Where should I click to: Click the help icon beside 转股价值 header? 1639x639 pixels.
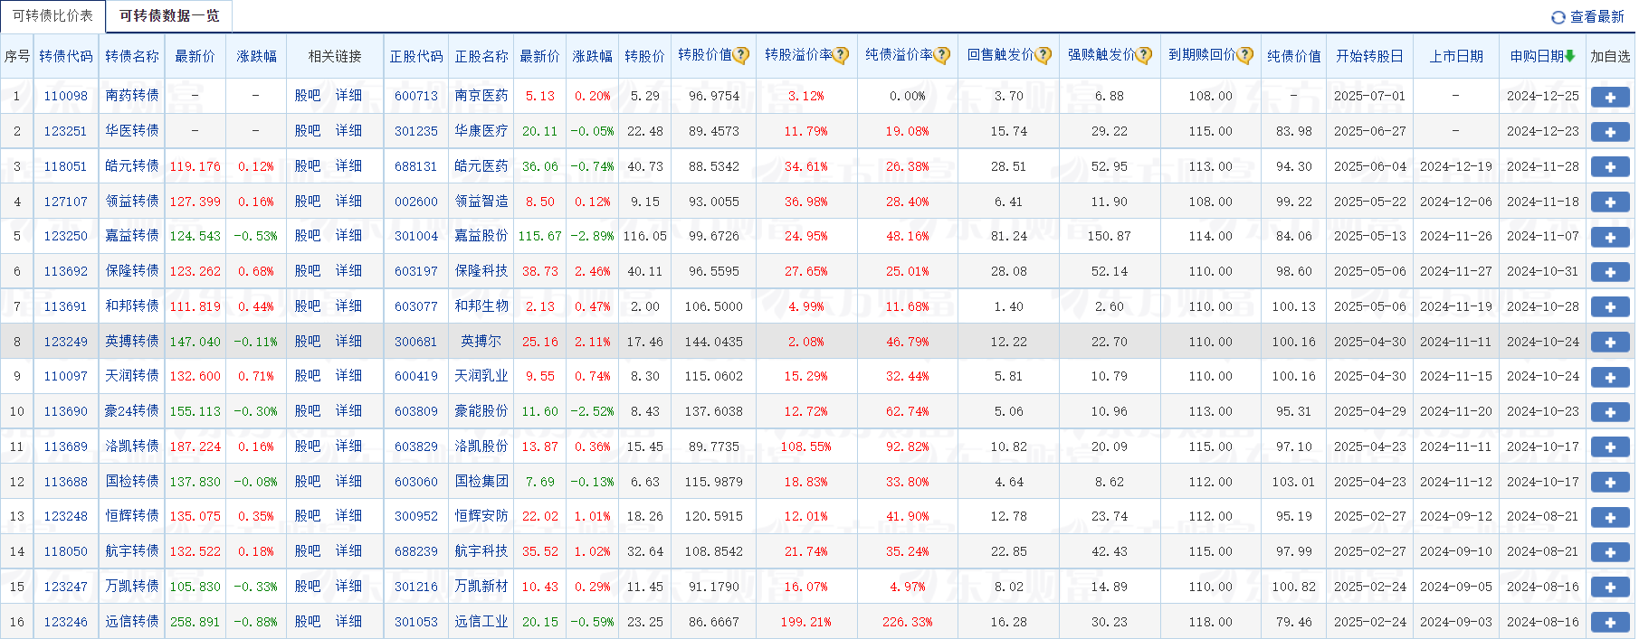741,55
